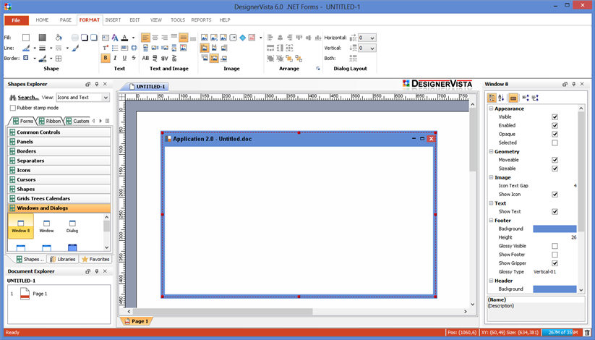
Task: Align text left in Text and Image group
Action: pos(145,38)
